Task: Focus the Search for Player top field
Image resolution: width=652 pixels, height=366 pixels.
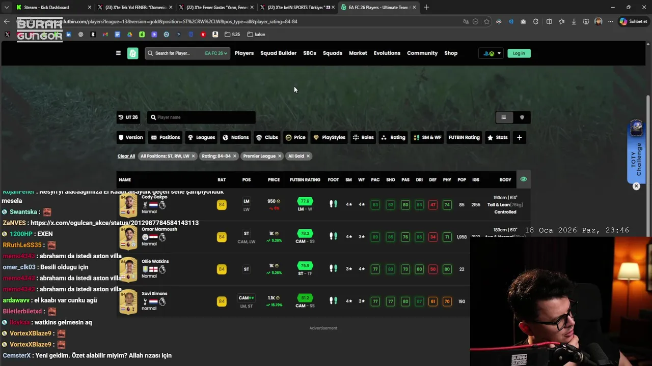Action: pos(174,53)
